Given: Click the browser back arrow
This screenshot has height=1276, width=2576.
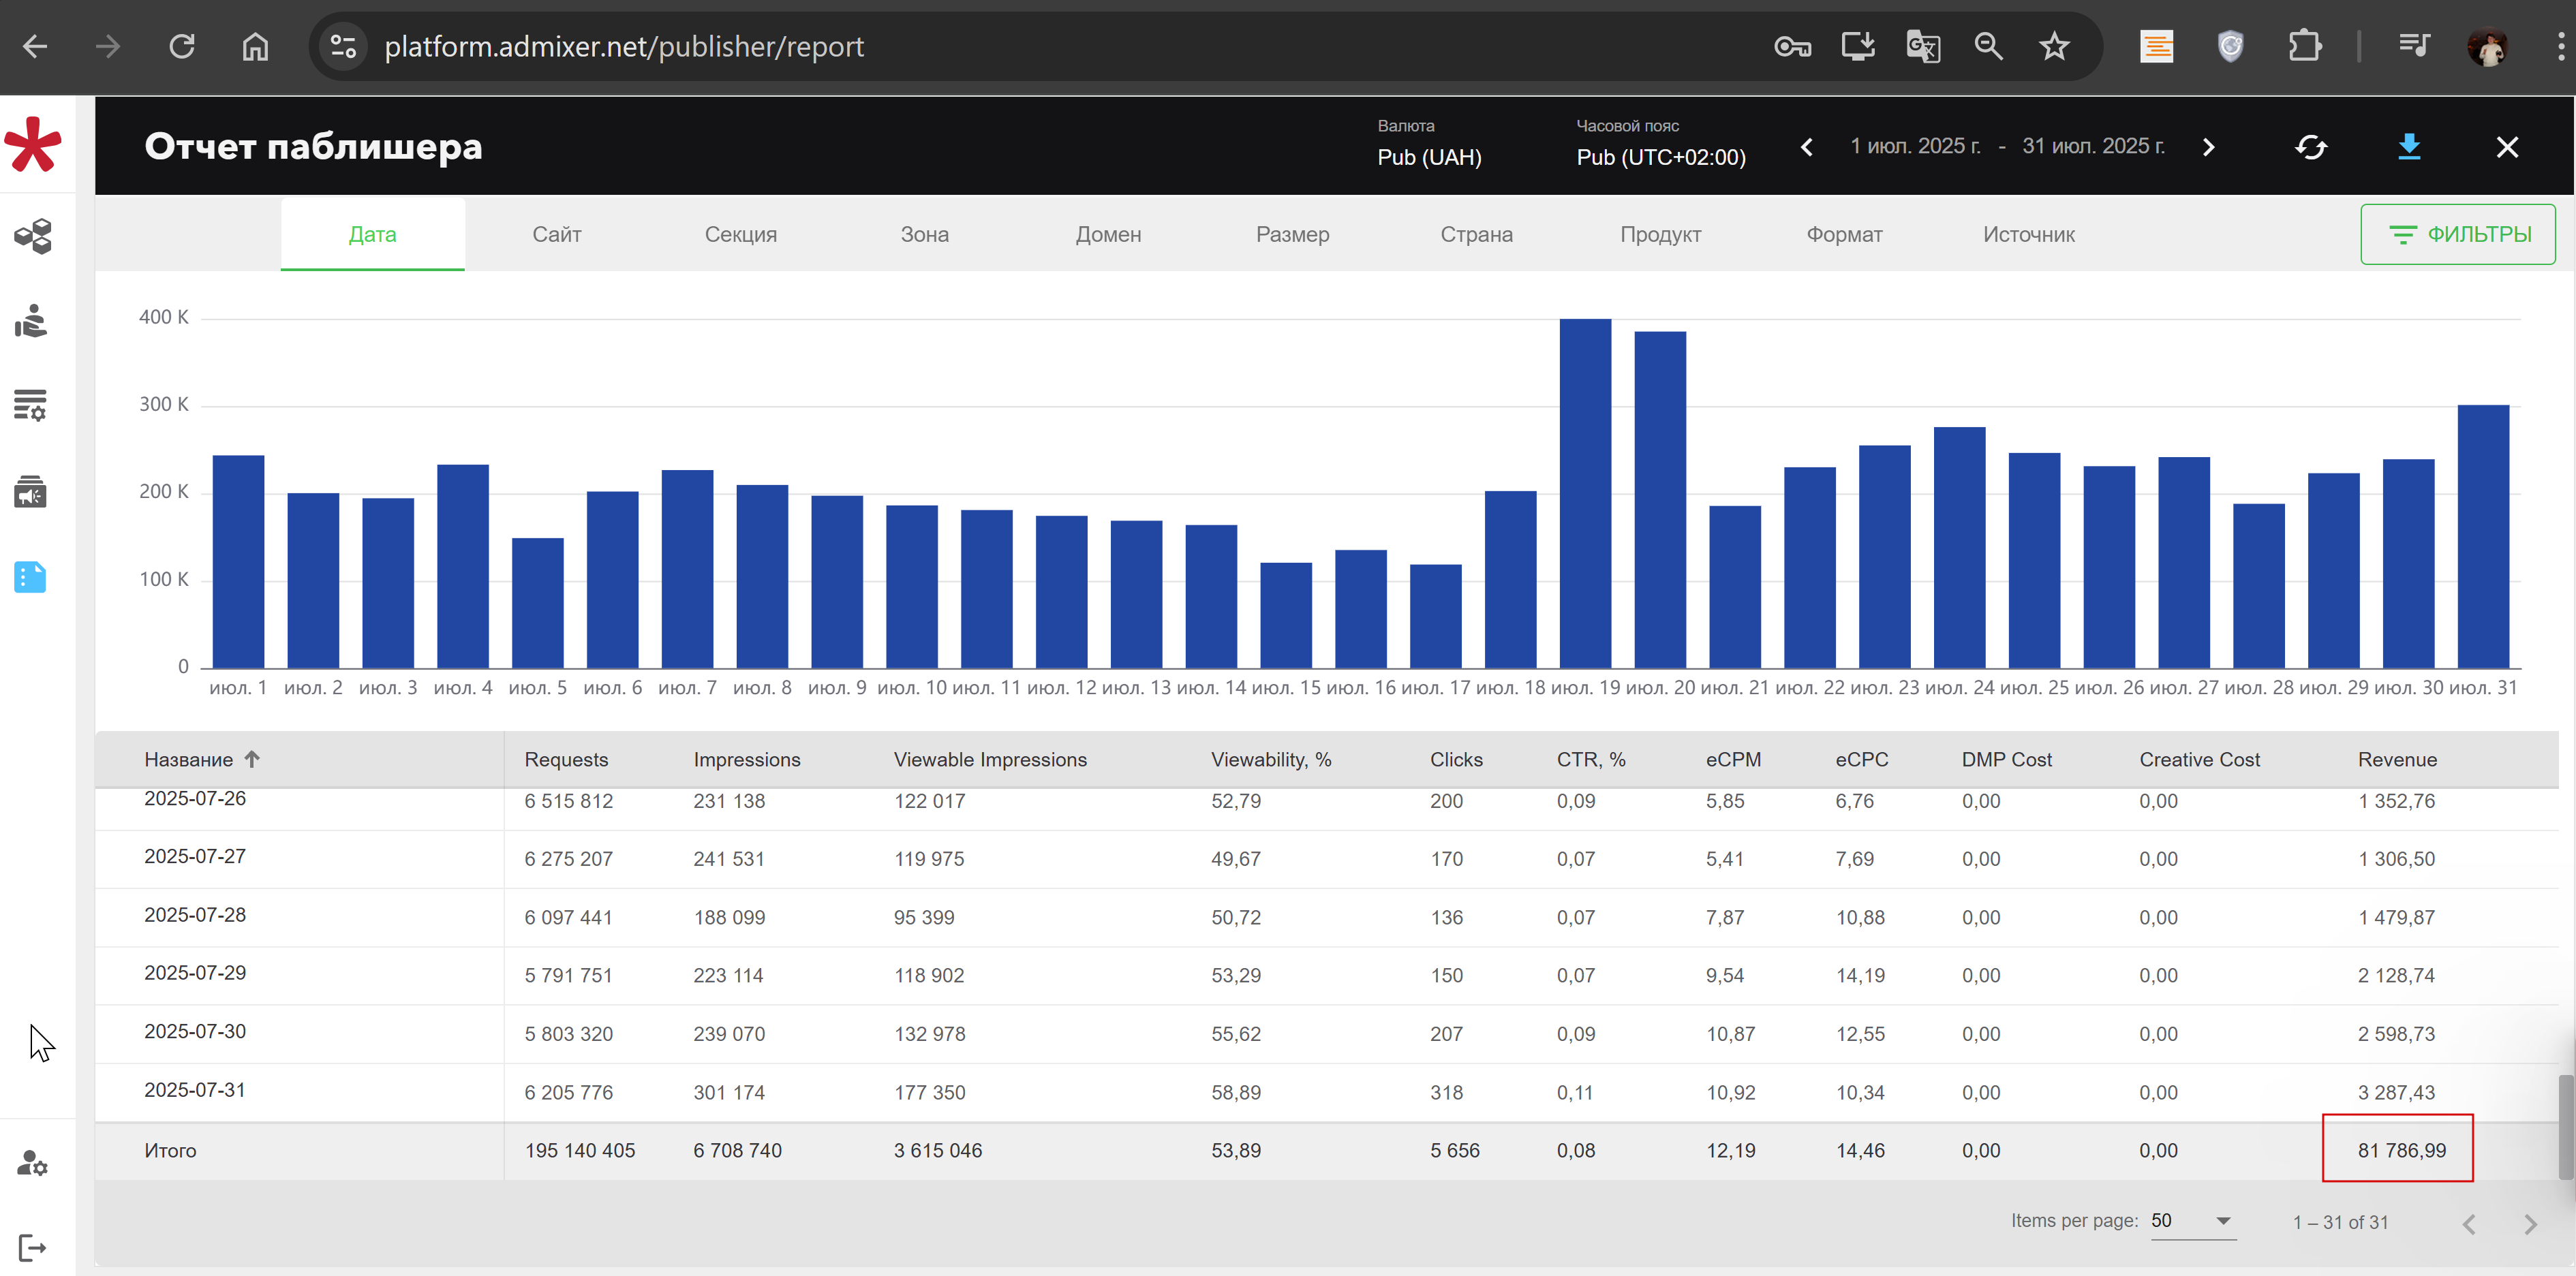Looking at the screenshot, I should [35, 46].
